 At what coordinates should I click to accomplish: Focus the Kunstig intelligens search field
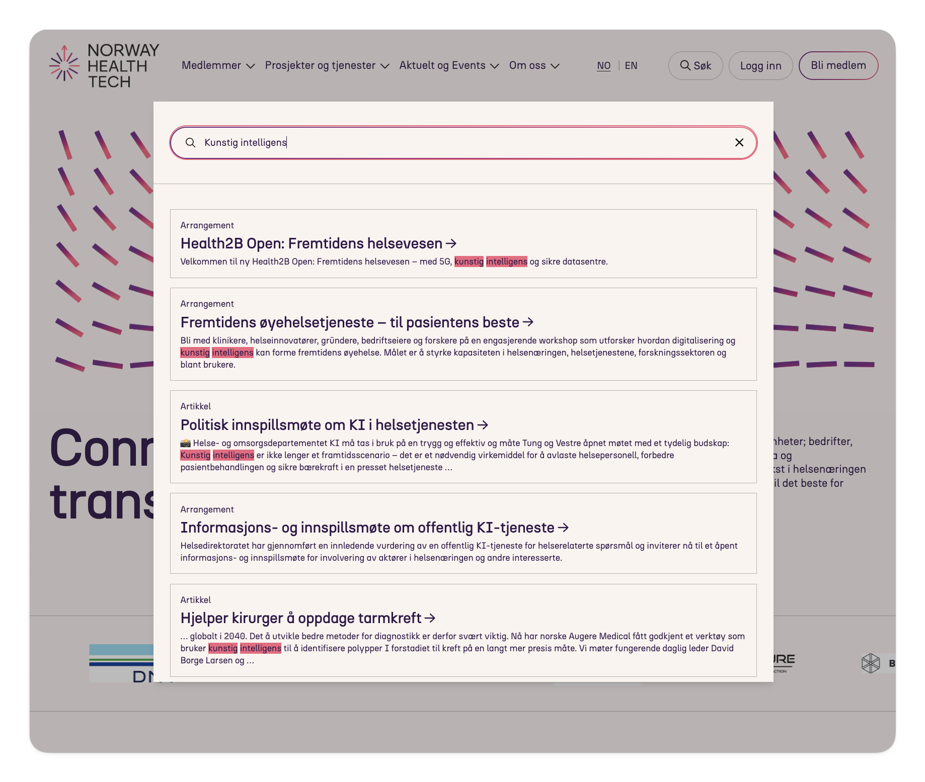pos(463,142)
